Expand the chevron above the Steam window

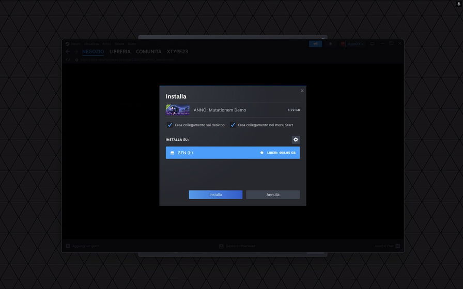click(x=323, y=38)
